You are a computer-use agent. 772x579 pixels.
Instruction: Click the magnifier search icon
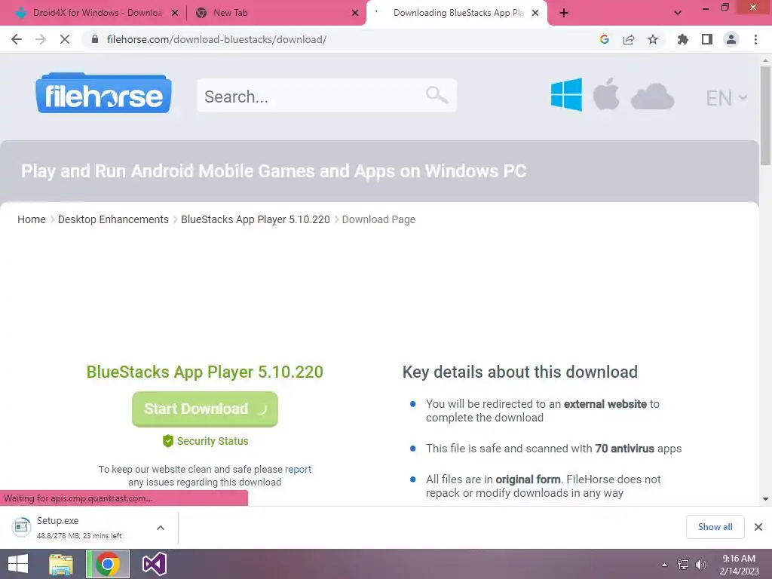pos(437,94)
